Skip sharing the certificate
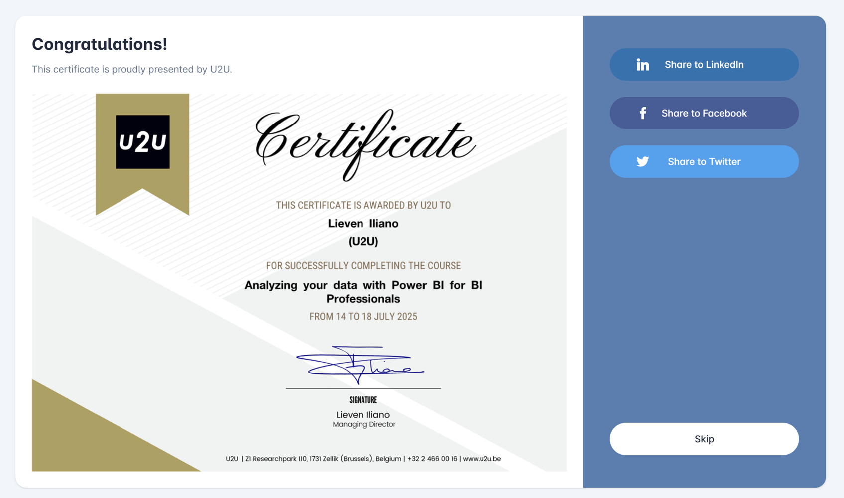Viewport: 844px width, 498px height. coord(704,439)
